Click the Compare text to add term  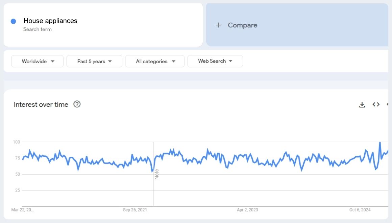[242, 25]
